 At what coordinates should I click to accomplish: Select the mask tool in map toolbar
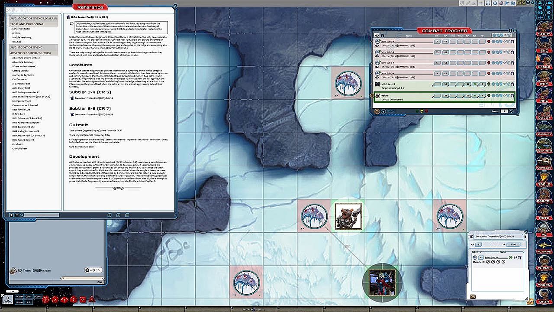pyautogui.click(x=462, y=3)
